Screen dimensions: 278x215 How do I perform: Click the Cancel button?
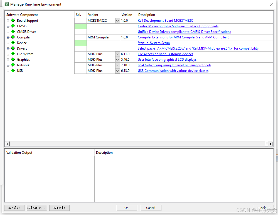click(151, 208)
